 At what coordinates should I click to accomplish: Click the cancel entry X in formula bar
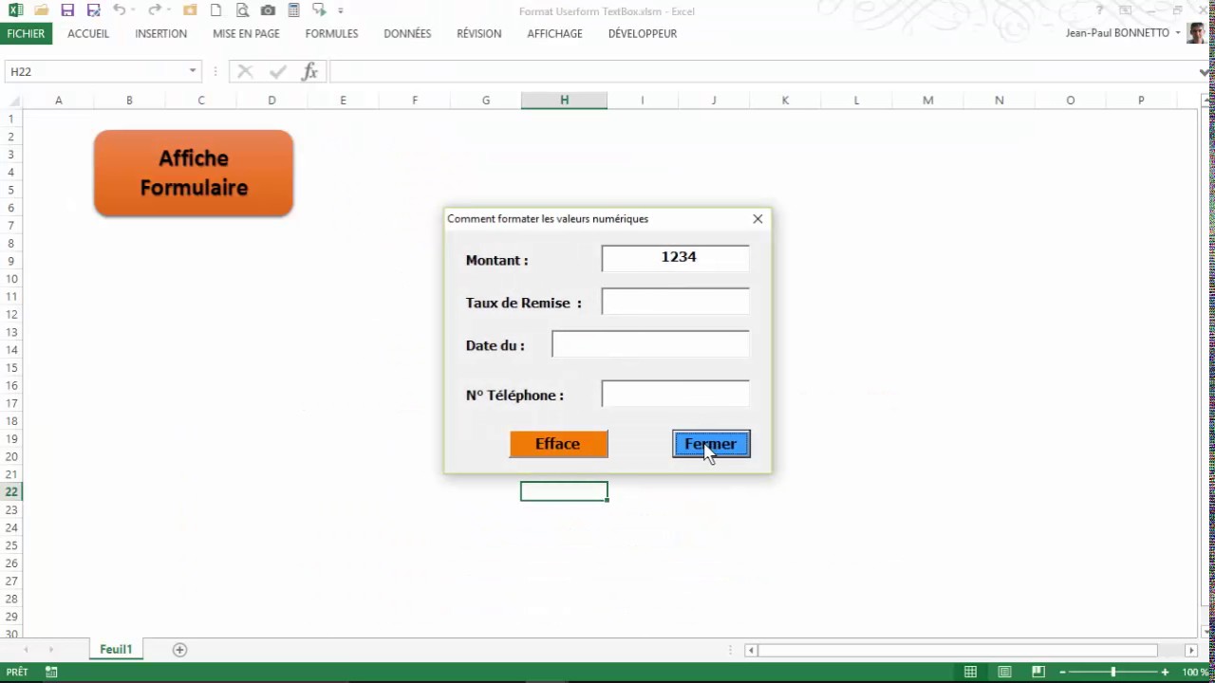[245, 71]
